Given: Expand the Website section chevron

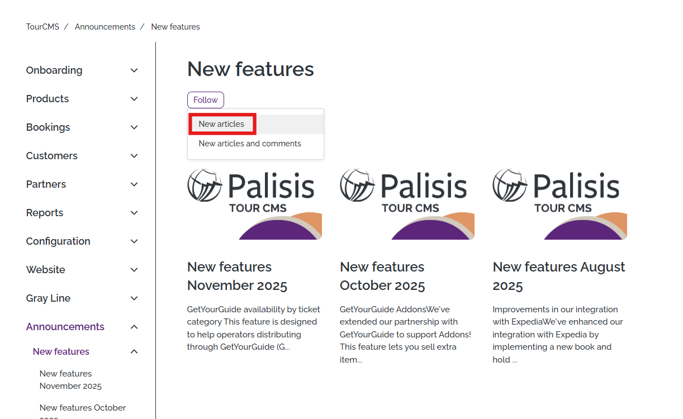Looking at the screenshot, I should (x=134, y=270).
